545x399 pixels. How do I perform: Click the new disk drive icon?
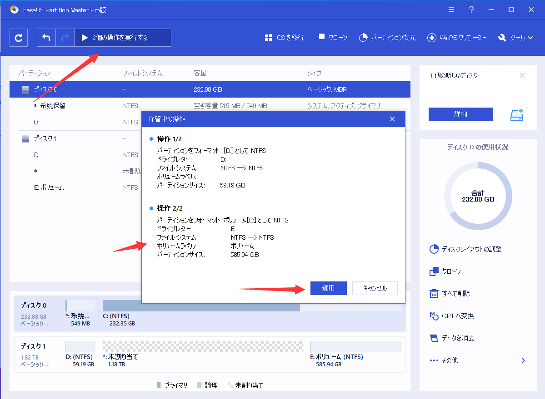pyautogui.click(x=517, y=115)
